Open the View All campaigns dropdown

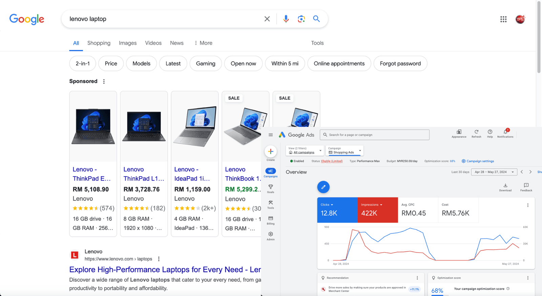(x=305, y=151)
